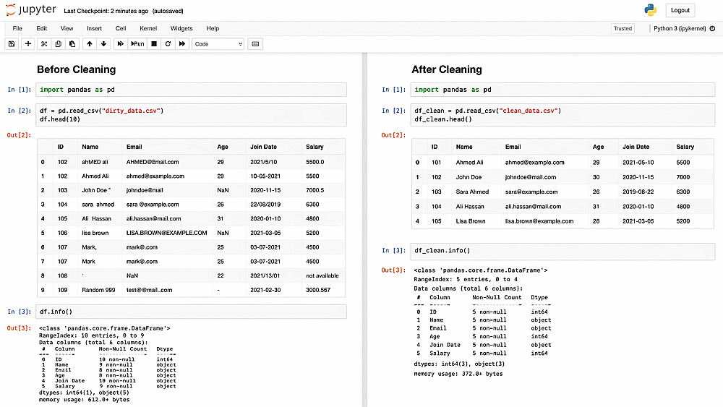723x407 pixels.
Task: Click the 'Join Date' header in the dirty table
Action: (264, 147)
